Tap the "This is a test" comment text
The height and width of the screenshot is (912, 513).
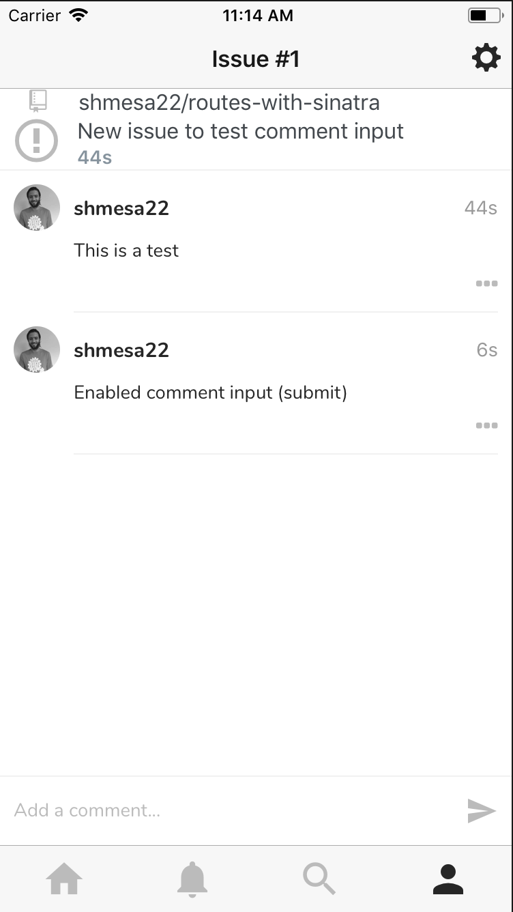coord(126,251)
